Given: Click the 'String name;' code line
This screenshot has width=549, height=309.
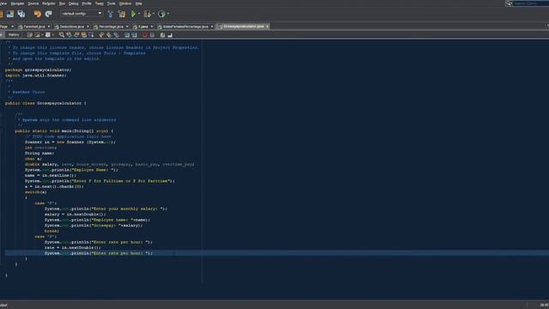Looking at the screenshot, I should (39, 153).
